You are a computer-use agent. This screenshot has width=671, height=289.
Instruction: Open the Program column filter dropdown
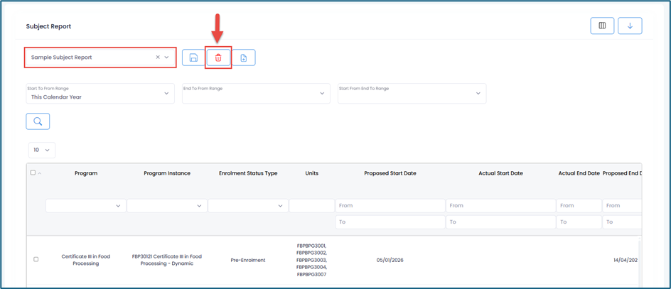[86, 206]
